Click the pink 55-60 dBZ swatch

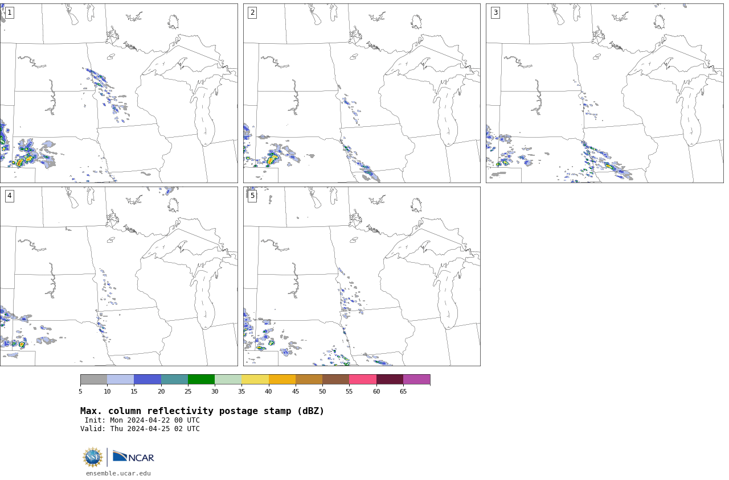[x=363, y=379]
